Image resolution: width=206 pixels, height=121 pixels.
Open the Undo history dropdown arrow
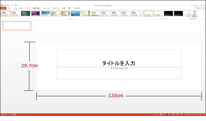pos(10,5)
